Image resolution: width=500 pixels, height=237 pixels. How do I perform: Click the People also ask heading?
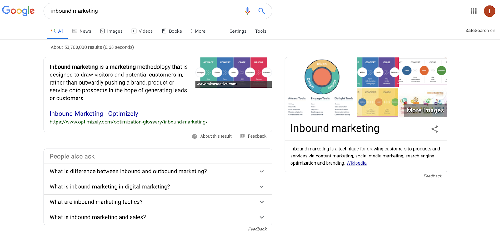[x=72, y=157]
